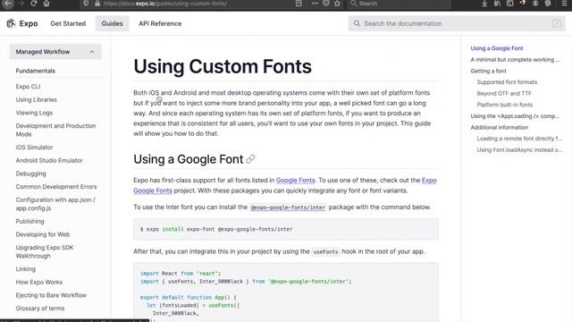Collapse the Managed Workflow section chevron
Screen dimensions: 572x322
click(x=92, y=52)
